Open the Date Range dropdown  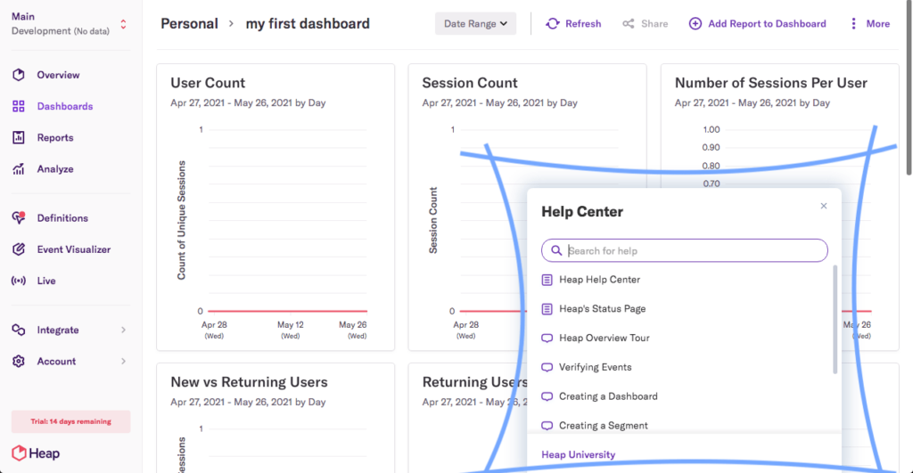(x=475, y=24)
